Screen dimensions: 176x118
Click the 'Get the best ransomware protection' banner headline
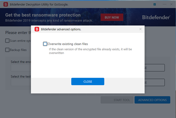(43, 15)
